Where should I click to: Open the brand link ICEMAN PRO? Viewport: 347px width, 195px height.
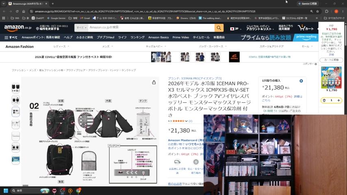click(x=195, y=78)
